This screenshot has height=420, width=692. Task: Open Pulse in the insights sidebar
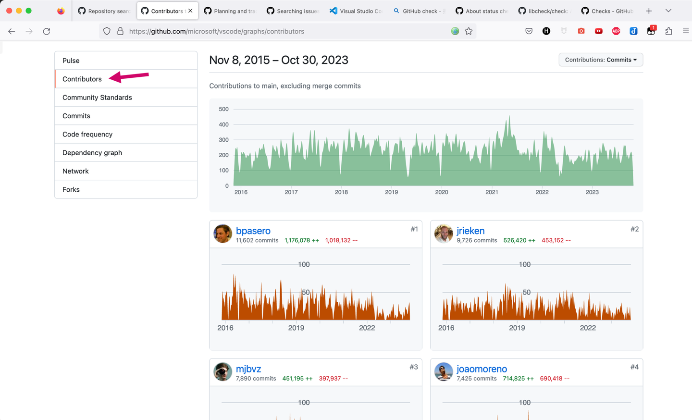(x=126, y=61)
